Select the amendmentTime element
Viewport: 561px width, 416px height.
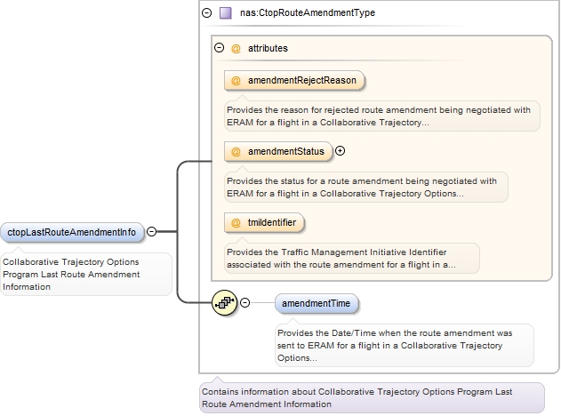click(x=317, y=304)
